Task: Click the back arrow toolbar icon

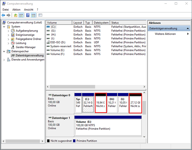Action: point(3,15)
